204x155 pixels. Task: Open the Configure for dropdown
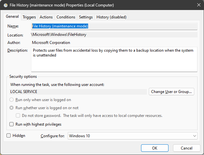point(132,136)
